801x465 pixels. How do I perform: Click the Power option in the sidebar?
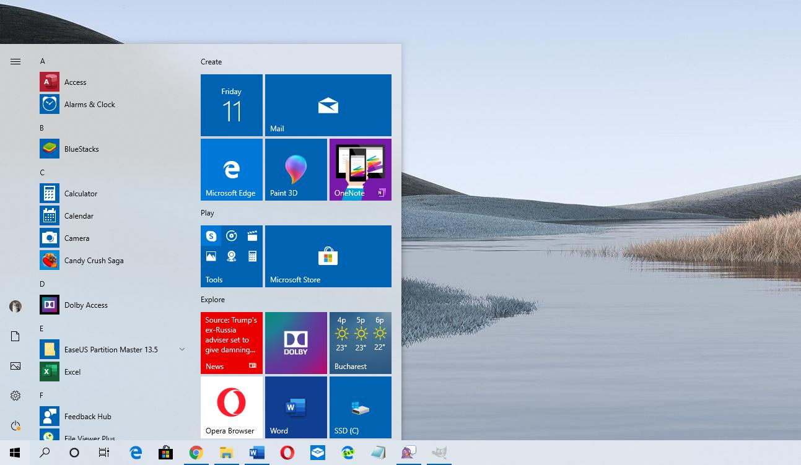coord(15,425)
